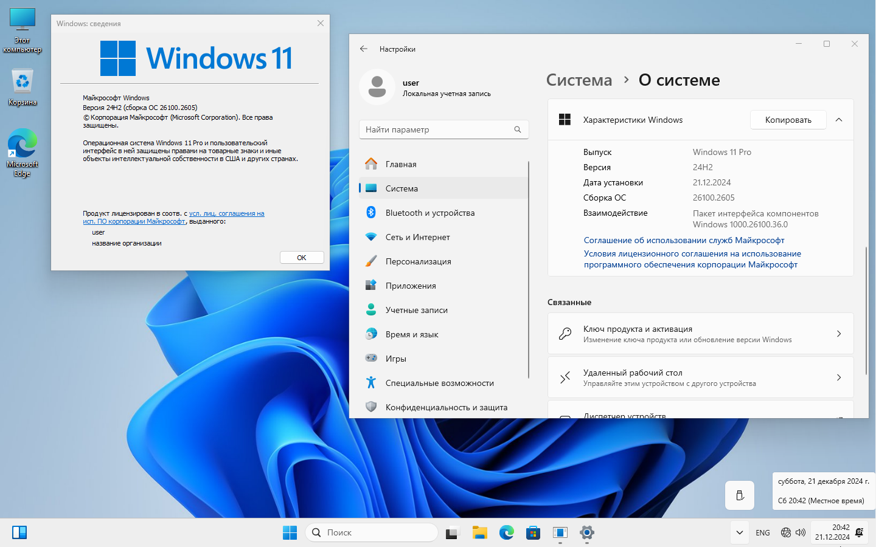Open Privacy and security settings
The height and width of the screenshot is (547, 876).
(443, 407)
